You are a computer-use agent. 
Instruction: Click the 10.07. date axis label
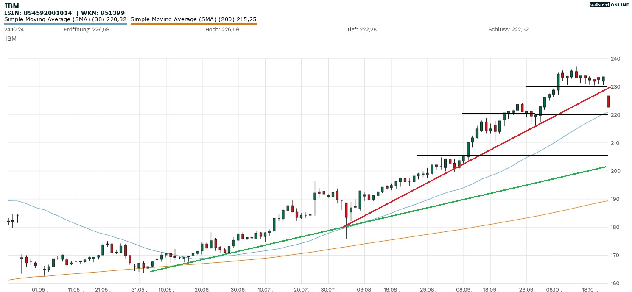(265, 289)
